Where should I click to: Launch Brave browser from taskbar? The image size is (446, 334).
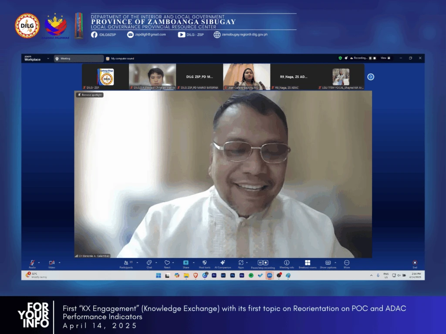click(196, 275)
